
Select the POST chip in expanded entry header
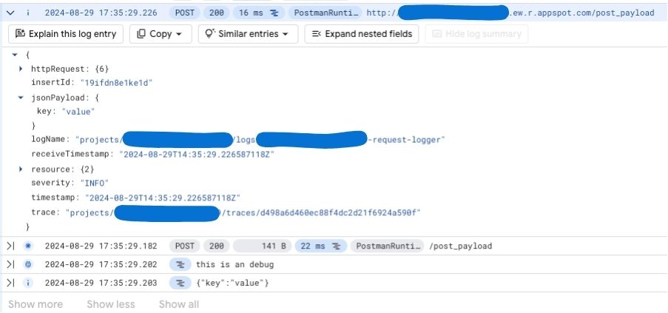click(x=185, y=13)
